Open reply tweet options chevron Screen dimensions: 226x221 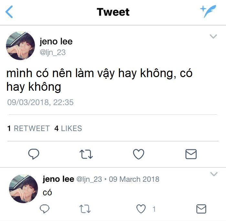(214, 174)
